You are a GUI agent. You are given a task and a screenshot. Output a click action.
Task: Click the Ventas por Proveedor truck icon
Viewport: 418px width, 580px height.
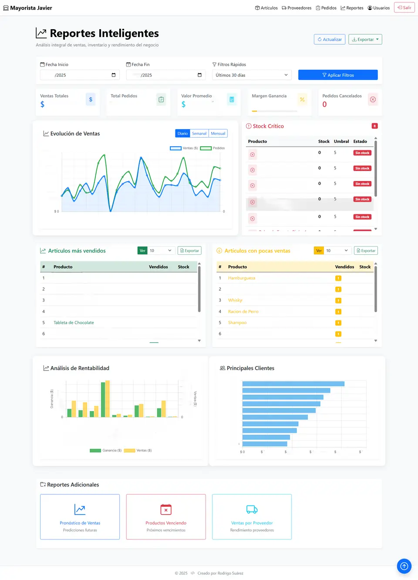click(252, 509)
